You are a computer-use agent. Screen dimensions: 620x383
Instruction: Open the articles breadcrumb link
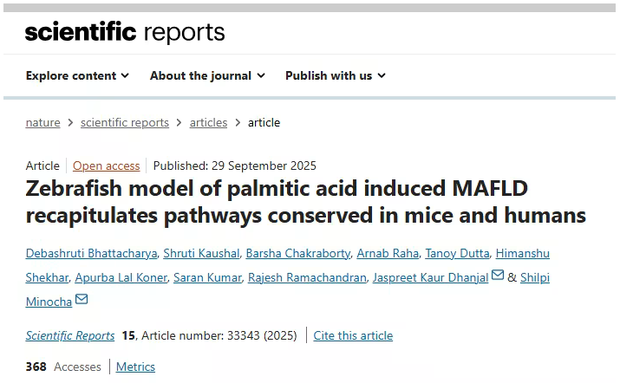pos(208,122)
